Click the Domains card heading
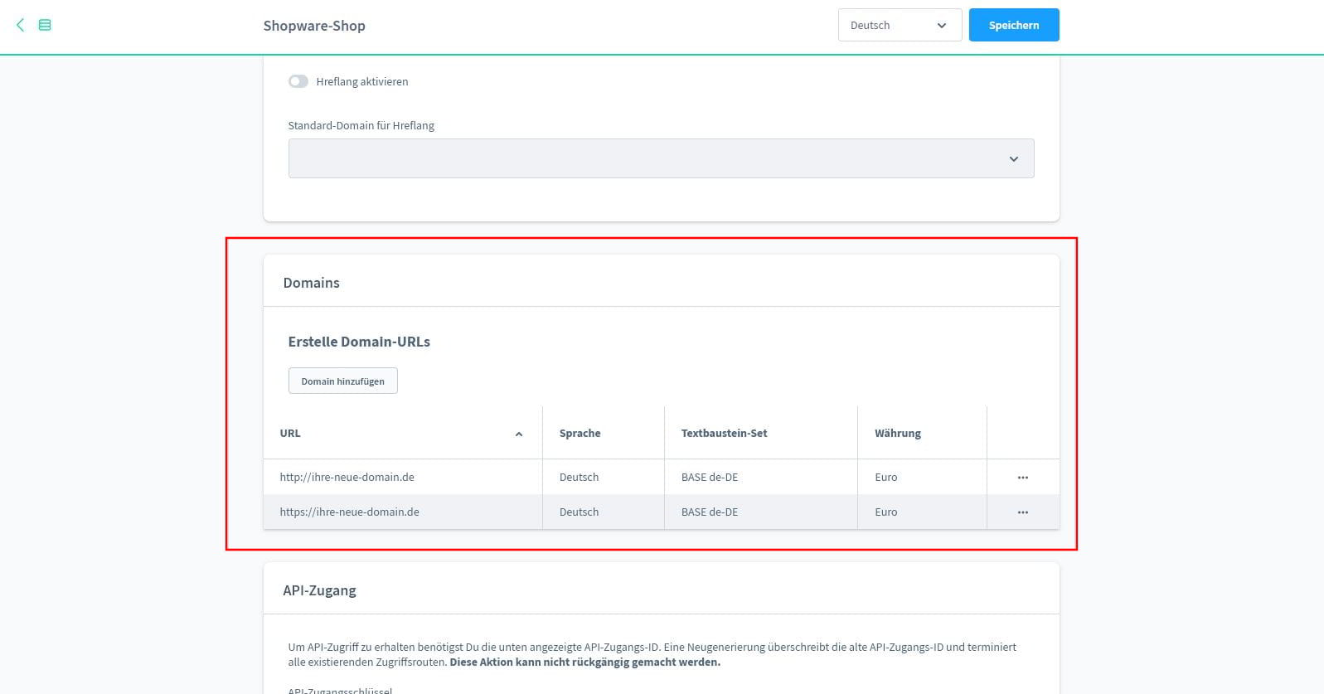This screenshot has width=1324, height=694. click(311, 283)
